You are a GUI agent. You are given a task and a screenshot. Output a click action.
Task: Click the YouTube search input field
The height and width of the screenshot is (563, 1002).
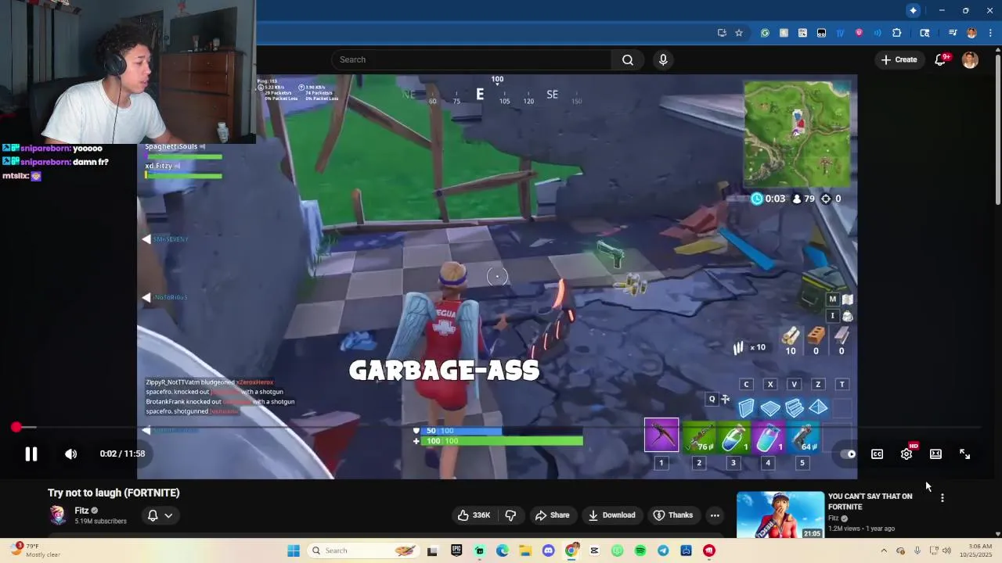point(471,59)
